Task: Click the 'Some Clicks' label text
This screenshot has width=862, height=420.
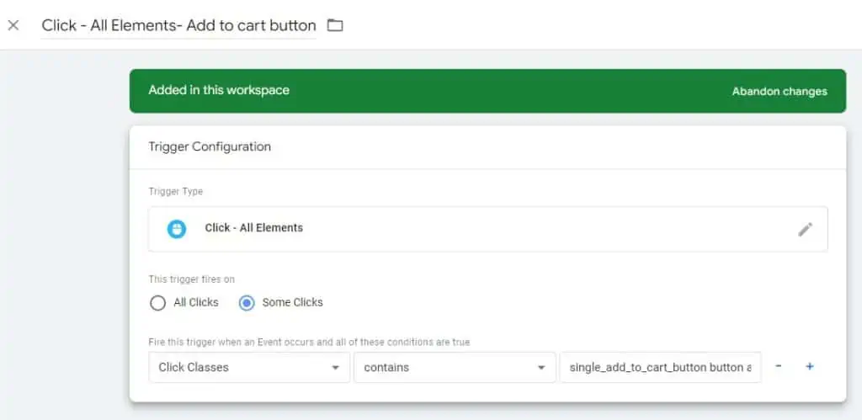Action: [292, 302]
